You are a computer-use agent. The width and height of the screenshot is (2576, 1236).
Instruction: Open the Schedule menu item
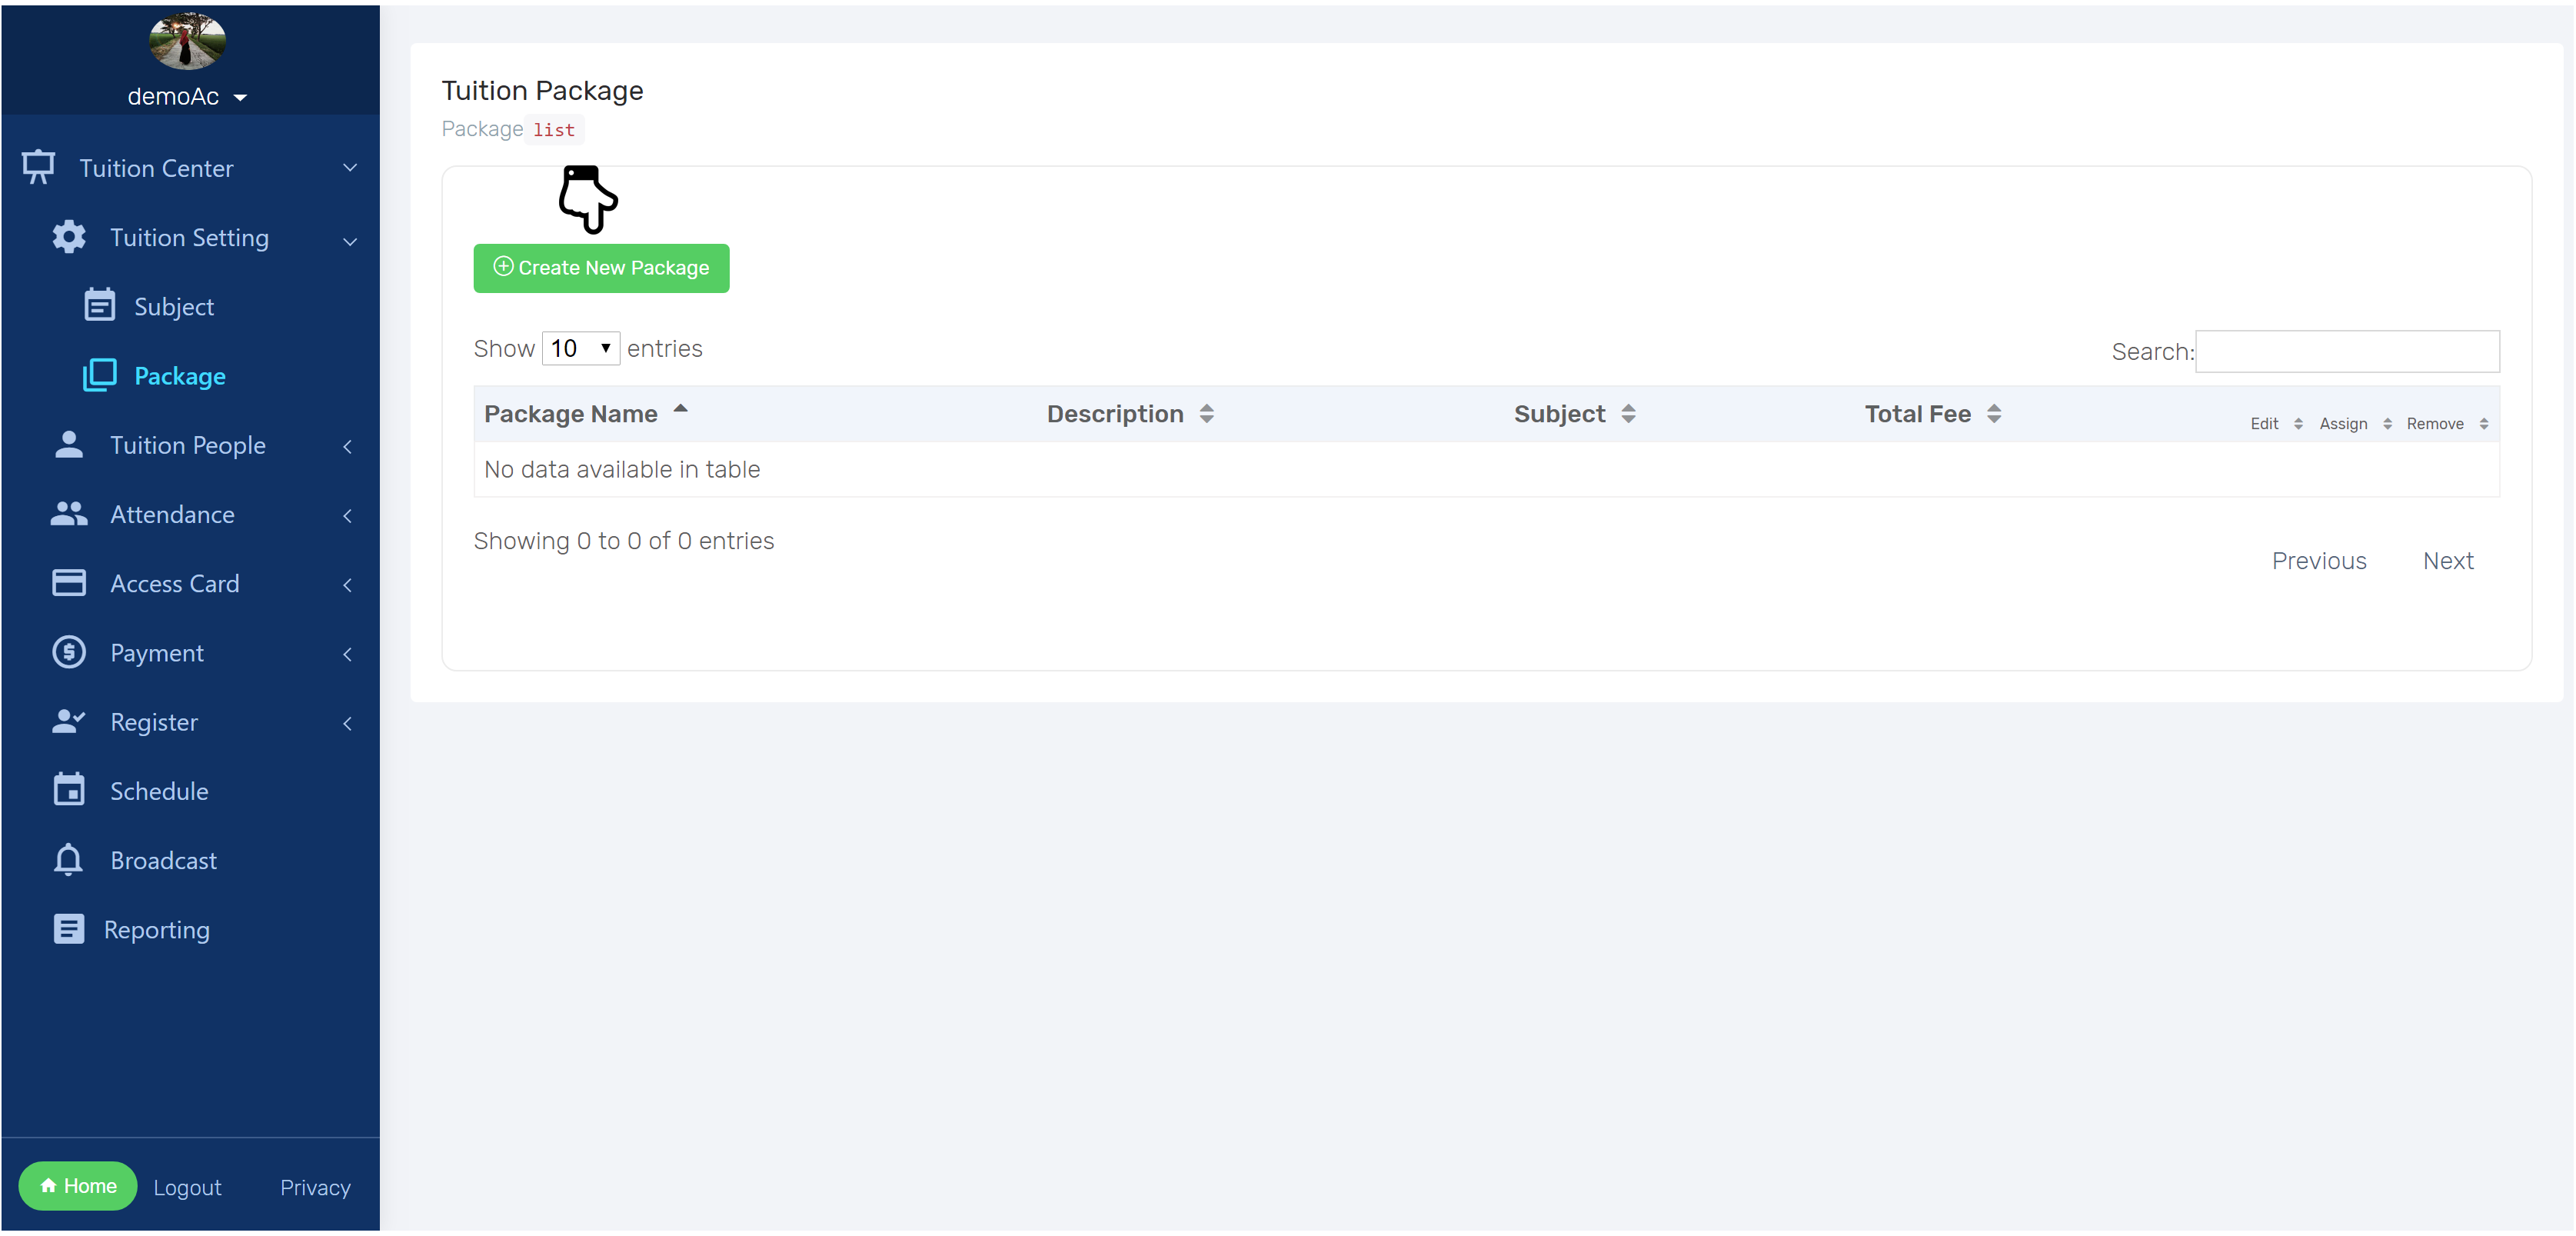tap(159, 791)
